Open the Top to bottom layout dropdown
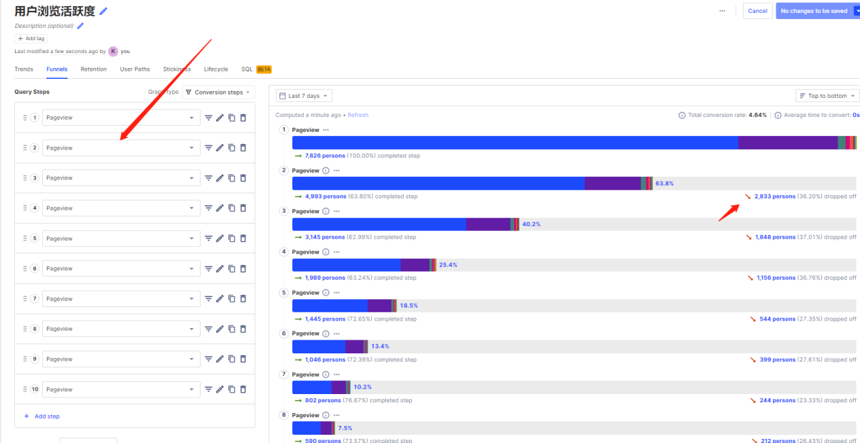Screen dimensions: 860x443 [827, 96]
